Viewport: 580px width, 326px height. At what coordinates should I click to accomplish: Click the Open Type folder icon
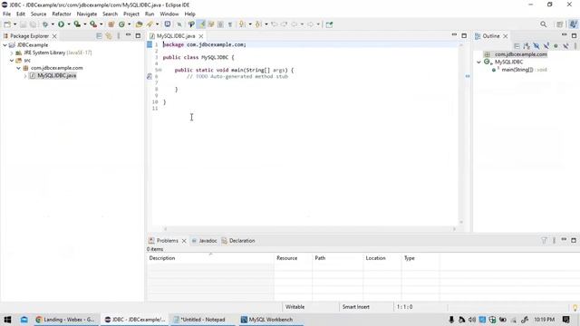(x=139, y=24)
